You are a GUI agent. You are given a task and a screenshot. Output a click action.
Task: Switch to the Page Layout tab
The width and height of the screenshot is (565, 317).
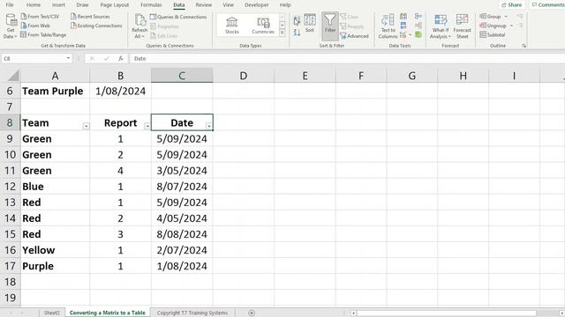(115, 5)
